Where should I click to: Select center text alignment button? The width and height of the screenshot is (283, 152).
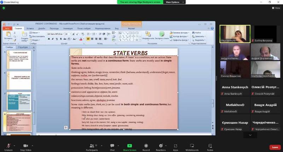pyautogui.click(x=92, y=39)
